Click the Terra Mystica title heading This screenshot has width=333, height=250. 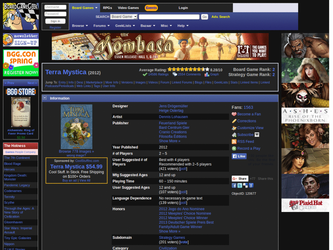[66, 72]
